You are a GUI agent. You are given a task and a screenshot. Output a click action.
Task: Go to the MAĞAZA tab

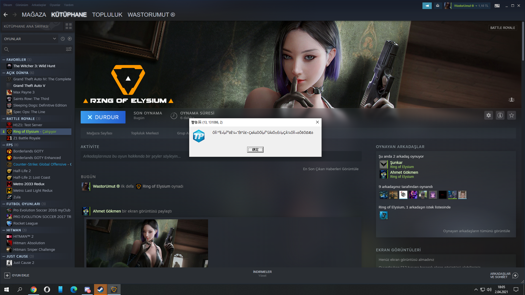point(34,15)
